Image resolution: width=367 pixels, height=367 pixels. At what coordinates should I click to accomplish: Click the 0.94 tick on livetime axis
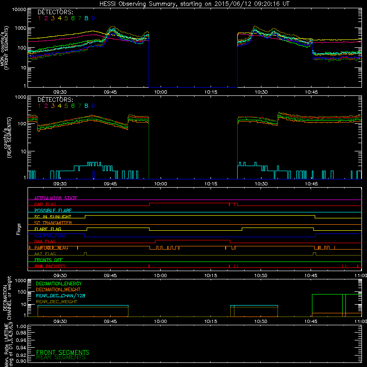pos(21,348)
